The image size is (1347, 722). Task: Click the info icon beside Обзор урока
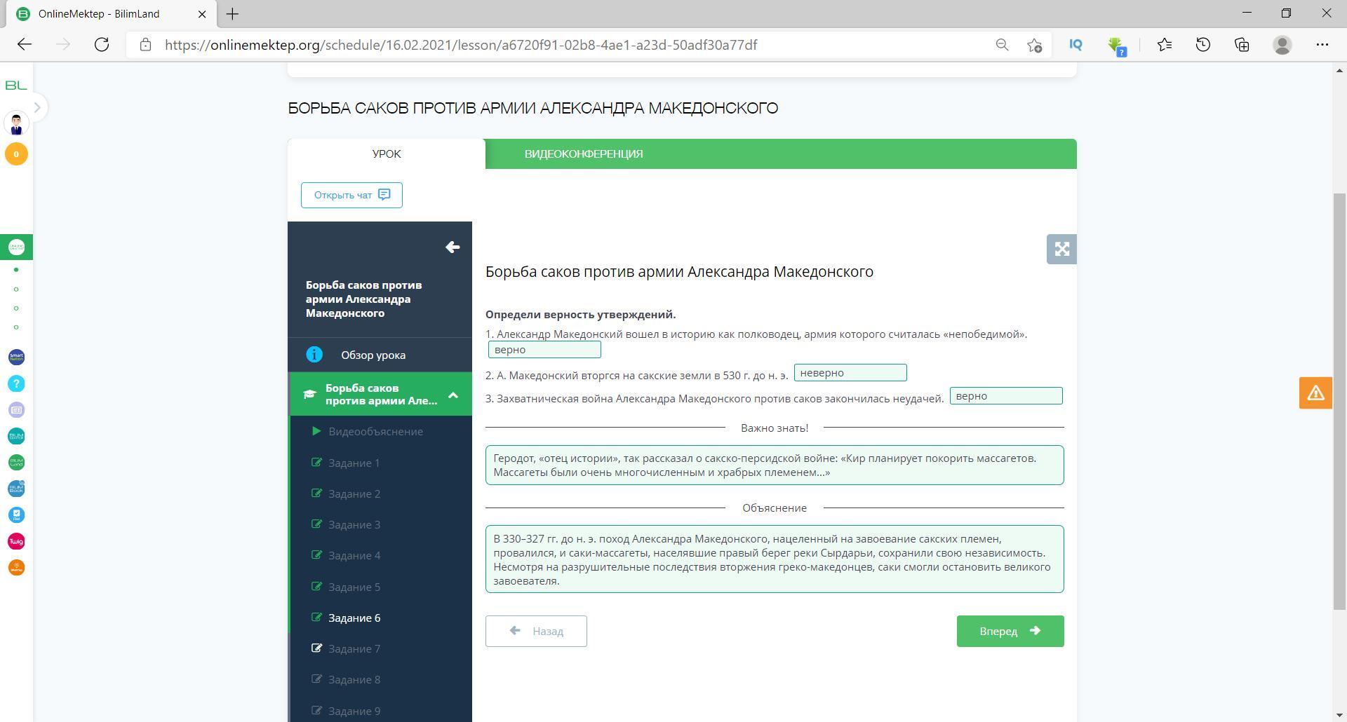coord(314,355)
